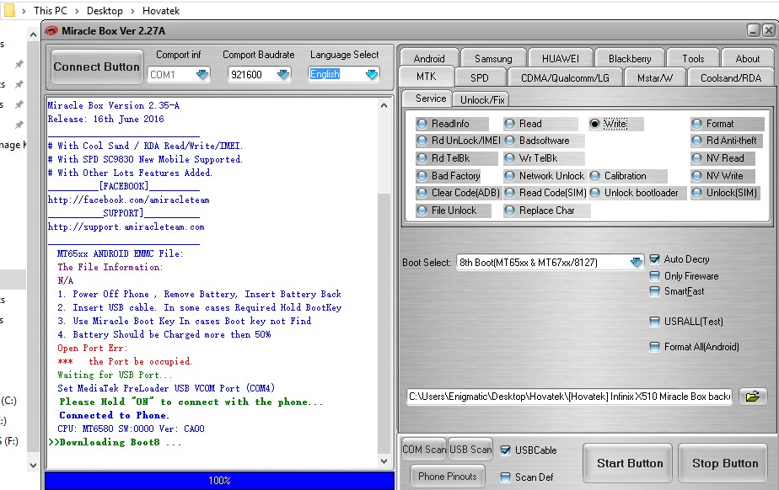Toggle the Auto Decry checkbox
779x490 pixels.
coord(655,259)
